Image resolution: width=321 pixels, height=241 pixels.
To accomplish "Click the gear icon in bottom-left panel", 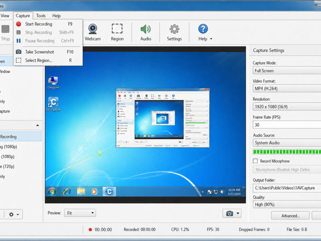I will pos(12,214).
